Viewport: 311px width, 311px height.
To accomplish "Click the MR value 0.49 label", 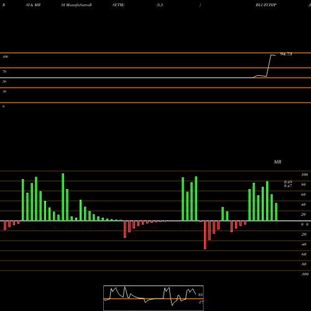I will [288, 182].
